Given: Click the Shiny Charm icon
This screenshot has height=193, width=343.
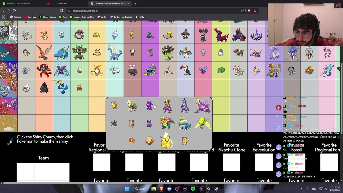Looking at the screenshot, I should coord(10,141).
